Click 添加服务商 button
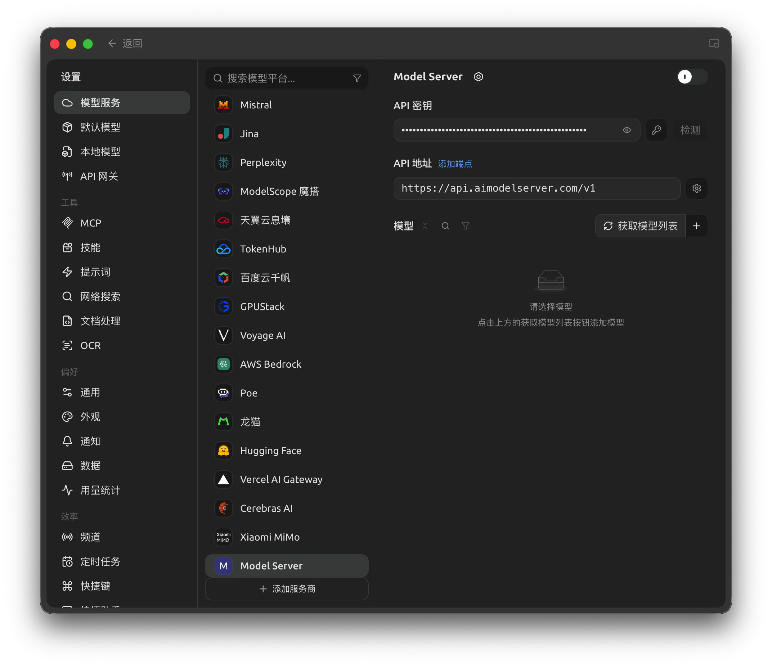 (287, 589)
